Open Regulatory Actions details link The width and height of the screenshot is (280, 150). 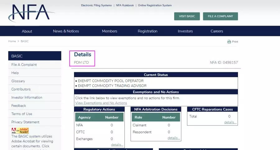pyautogui.click(x=117, y=145)
